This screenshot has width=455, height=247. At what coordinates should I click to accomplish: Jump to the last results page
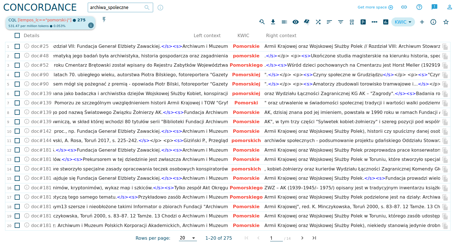tap(314, 238)
